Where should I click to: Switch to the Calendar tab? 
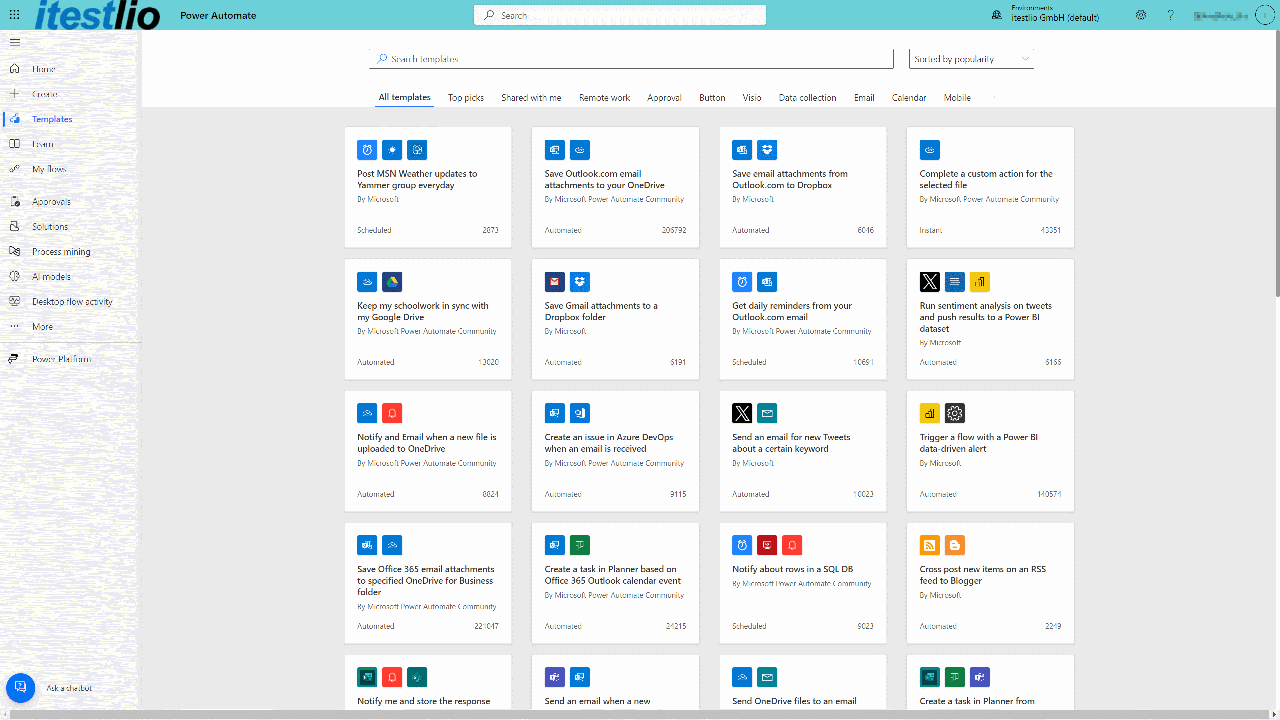coord(909,98)
